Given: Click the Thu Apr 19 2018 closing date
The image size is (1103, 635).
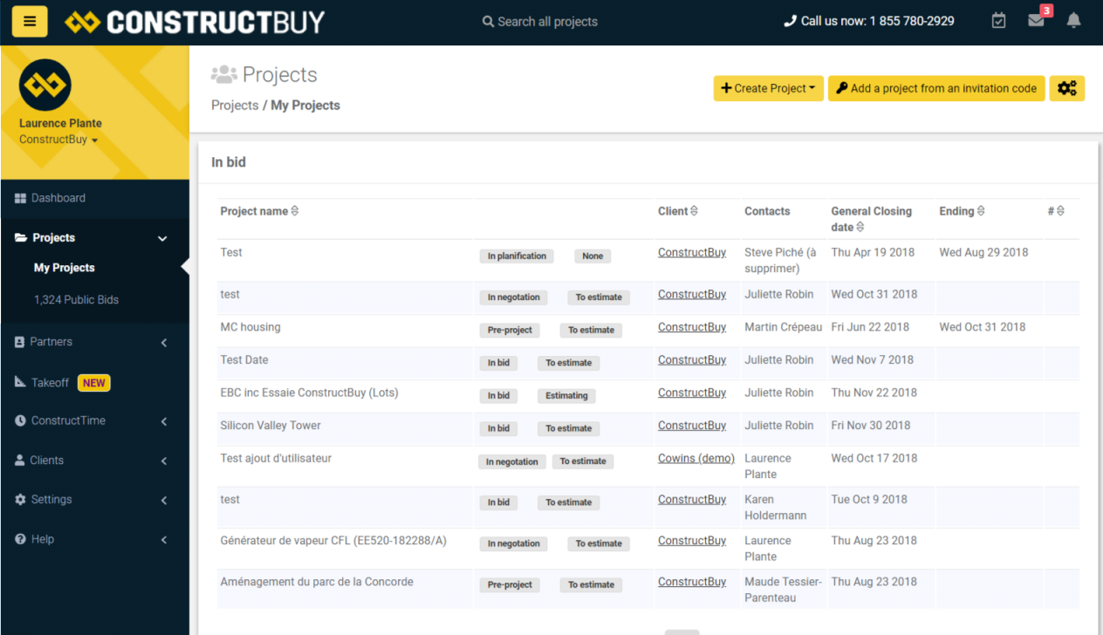Looking at the screenshot, I should (x=873, y=252).
